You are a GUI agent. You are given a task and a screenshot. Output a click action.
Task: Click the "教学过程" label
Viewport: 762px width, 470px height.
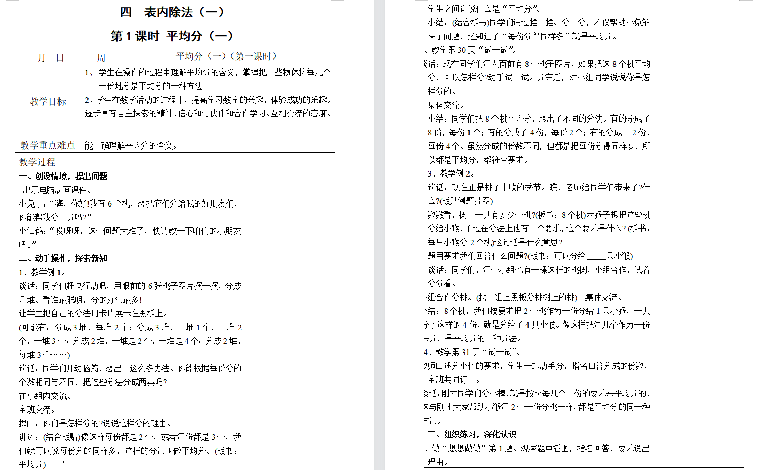[x=37, y=162]
